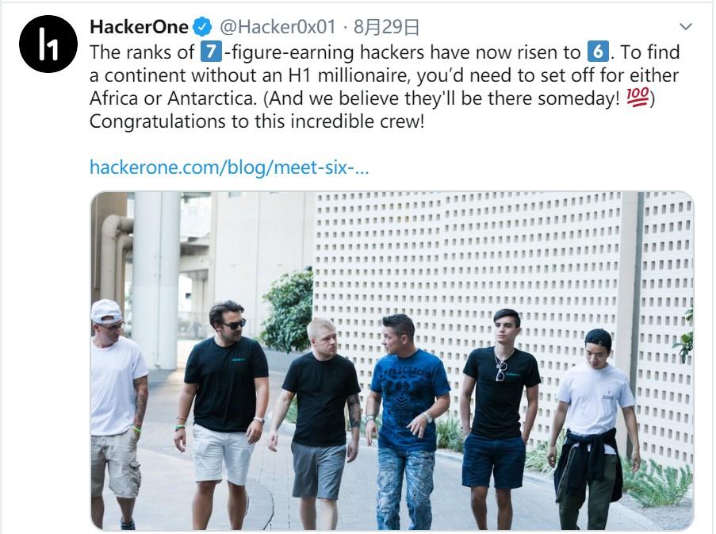Click the keycap 6 emoji

(x=597, y=53)
